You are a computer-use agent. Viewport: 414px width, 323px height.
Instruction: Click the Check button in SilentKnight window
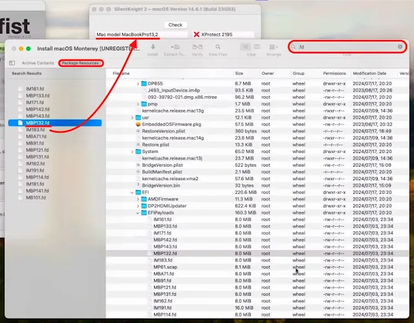[x=175, y=25]
